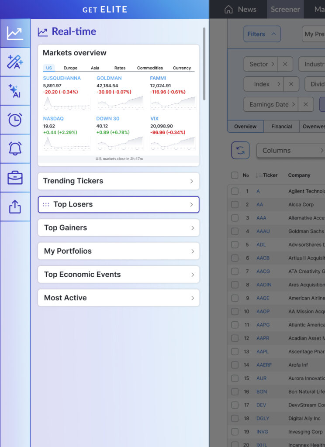The image size is (325, 447).
Task: Click the Real-time panel vertical scrollbar
Action: [204, 64]
